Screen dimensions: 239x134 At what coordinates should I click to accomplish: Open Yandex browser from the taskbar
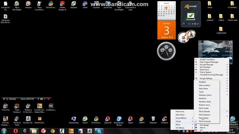pos(43,131)
